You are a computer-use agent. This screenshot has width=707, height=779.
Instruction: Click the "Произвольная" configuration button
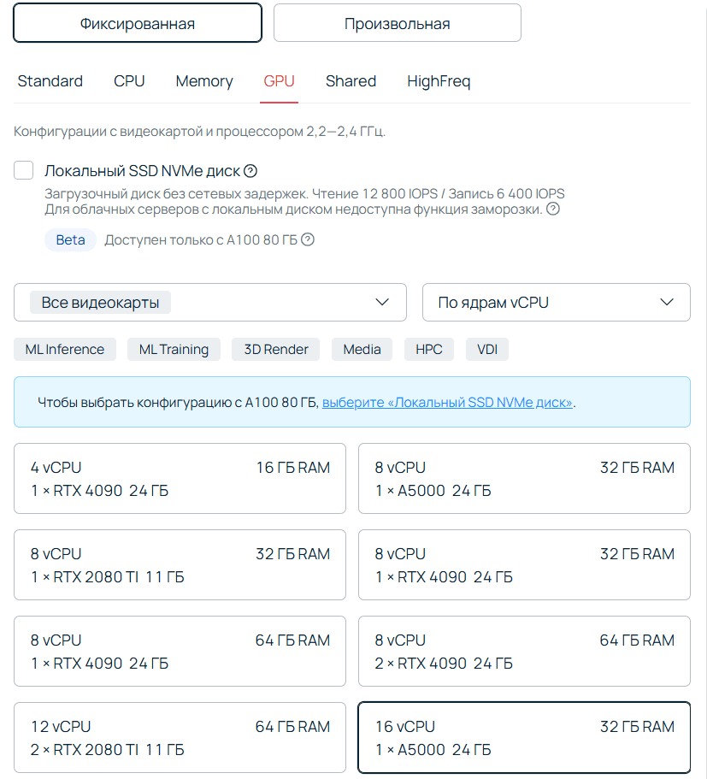click(397, 23)
